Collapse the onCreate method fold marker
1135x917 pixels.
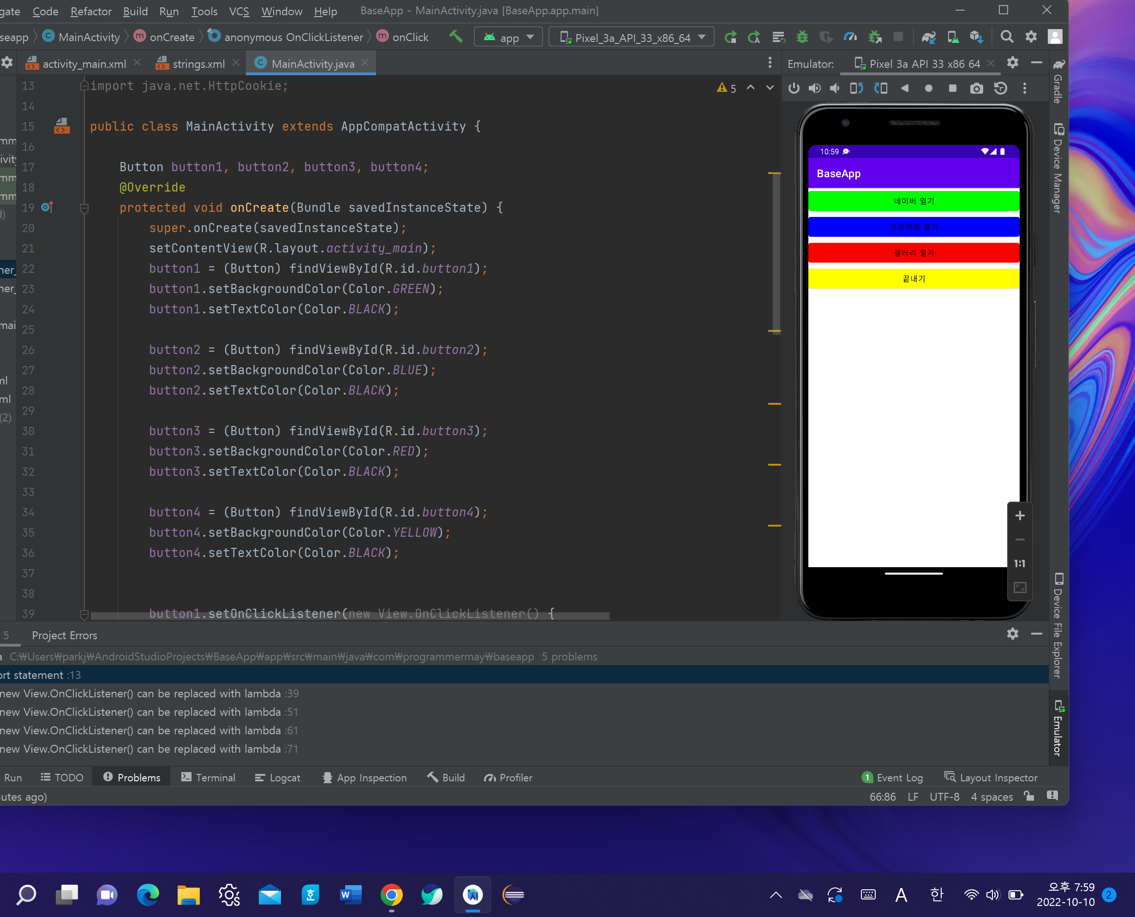84,208
